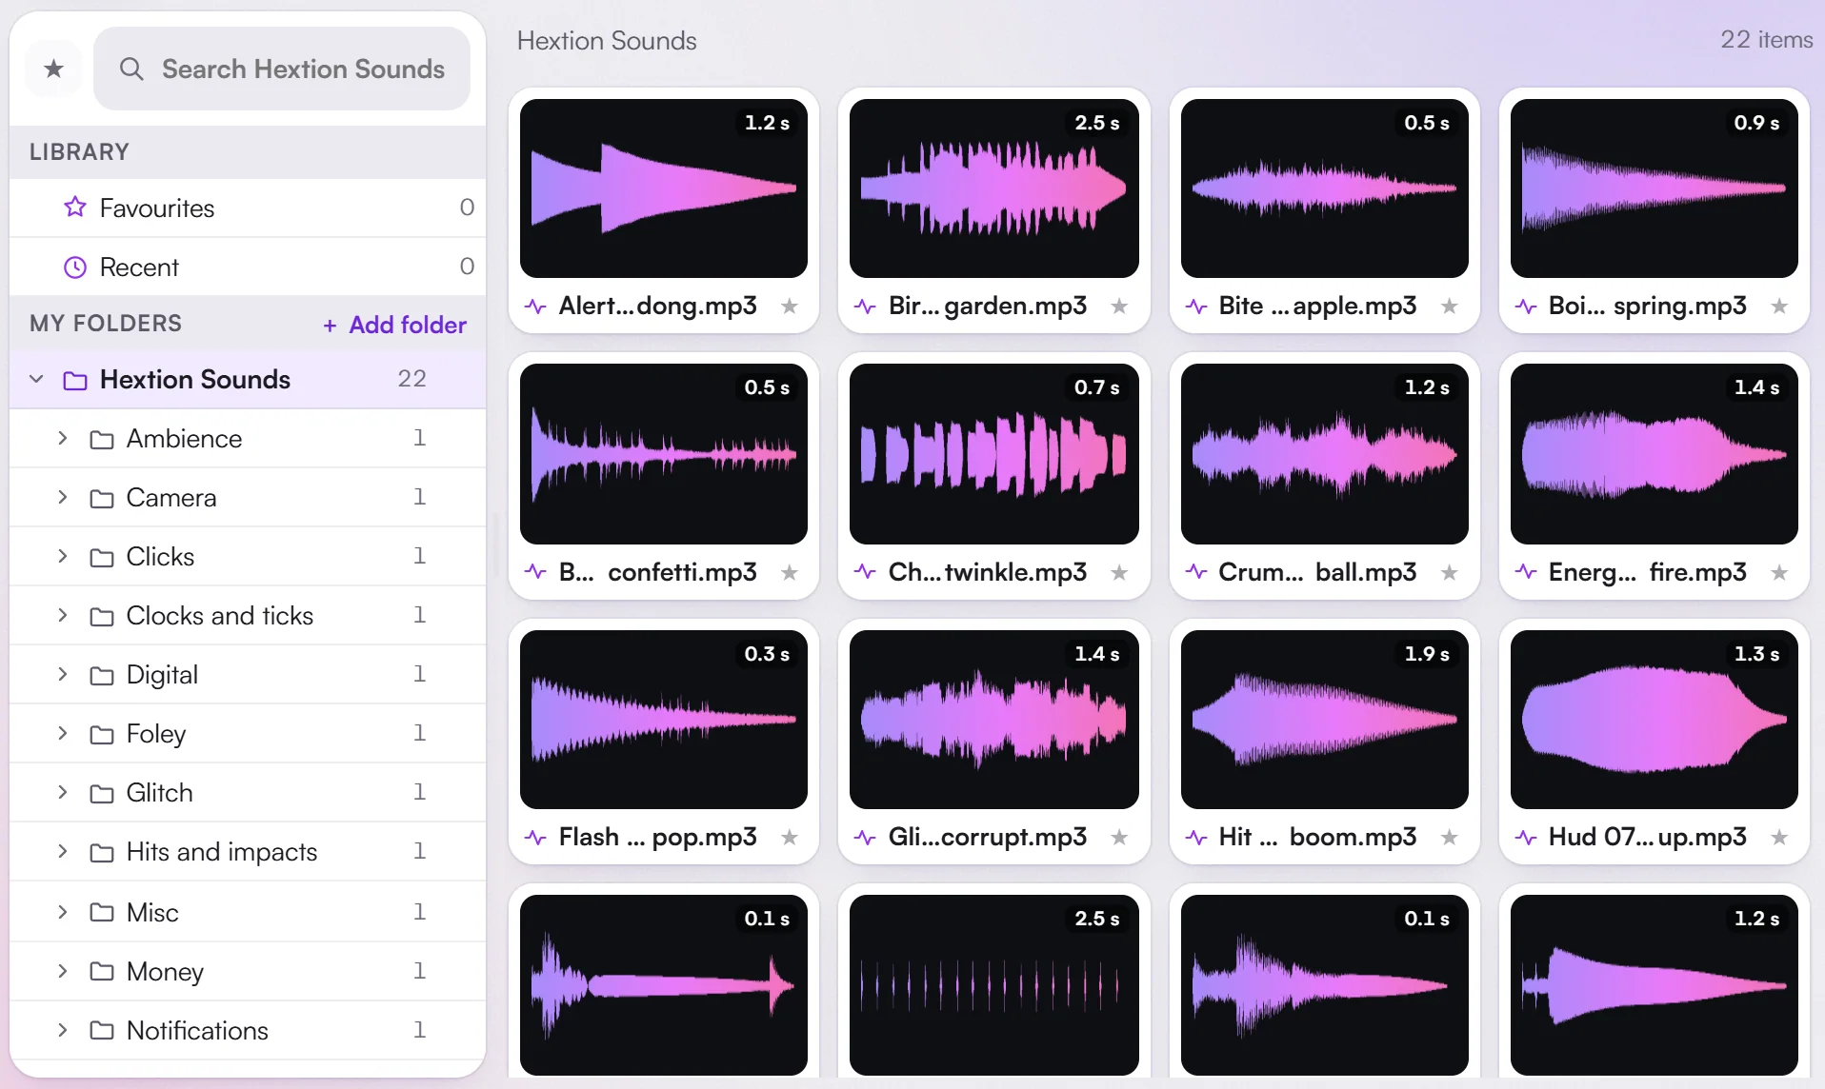Favourite the Alert...dong.mp3 sound
Screen dimensions: 1825x1089
pyautogui.click(x=790, y=306)
